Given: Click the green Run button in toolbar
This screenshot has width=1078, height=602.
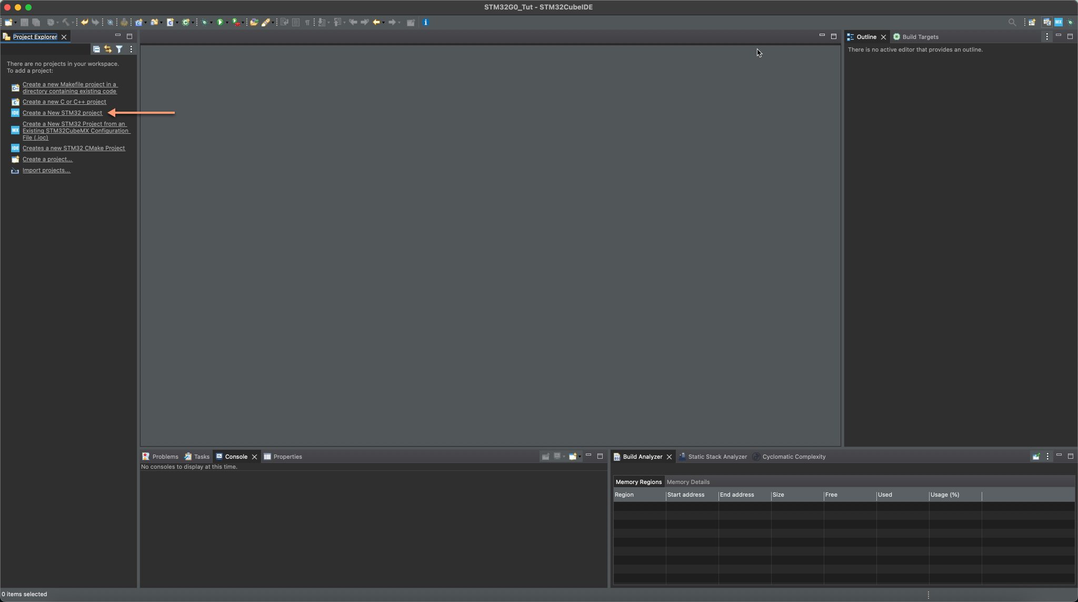Looking at the screenshot, I should (x=220, y=22).
